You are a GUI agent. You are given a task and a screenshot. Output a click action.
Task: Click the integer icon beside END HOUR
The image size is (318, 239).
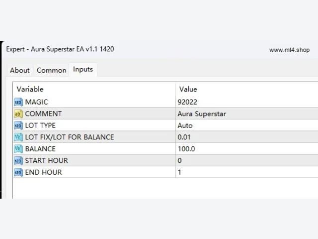[x=18, y=172]
